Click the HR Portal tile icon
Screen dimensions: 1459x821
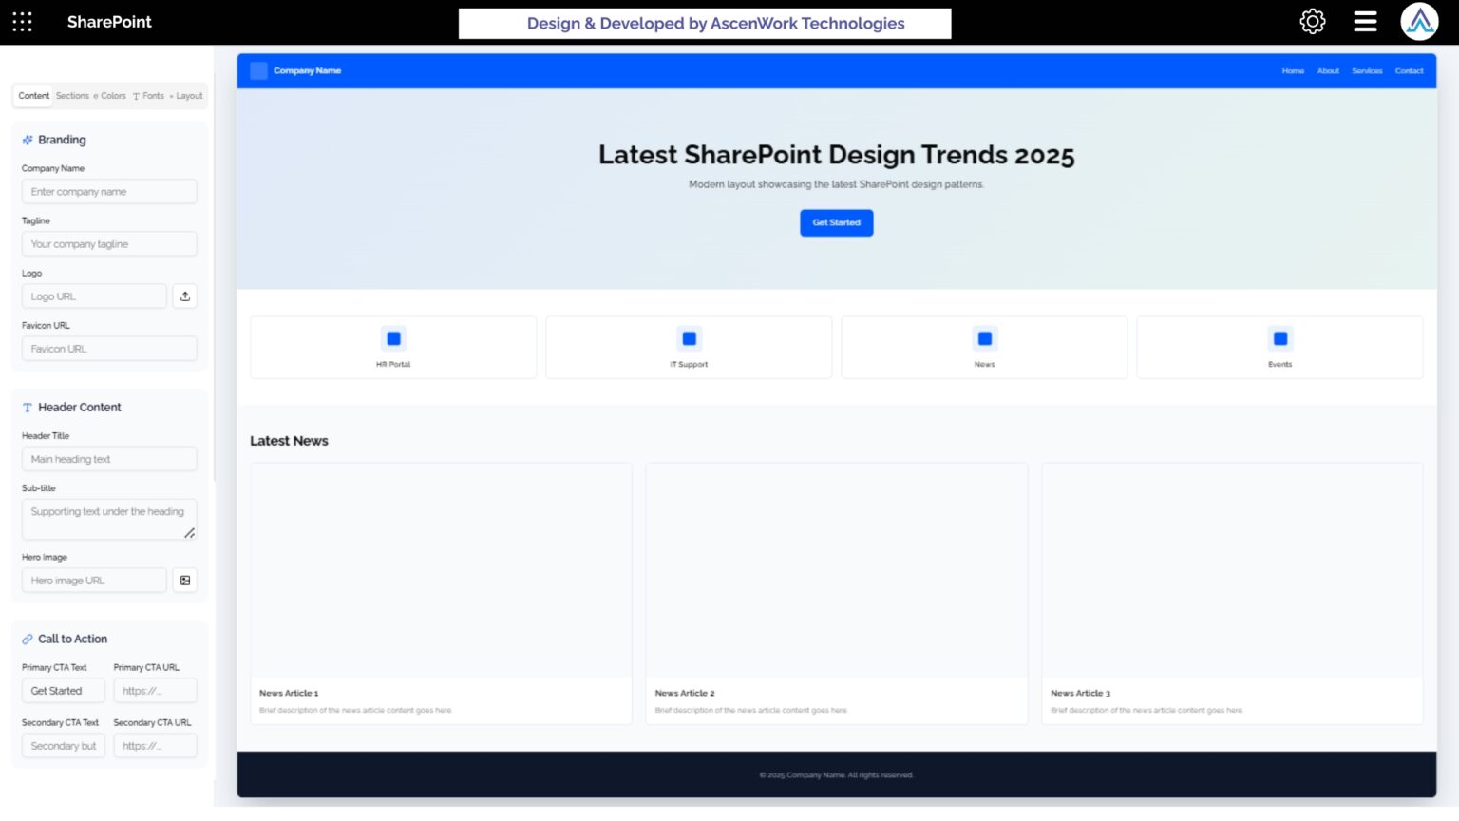pyautogui.click(x=393, y=338)
